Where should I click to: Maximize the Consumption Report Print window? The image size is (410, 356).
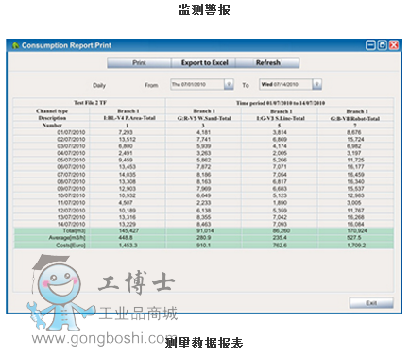(x=382, y=45)
